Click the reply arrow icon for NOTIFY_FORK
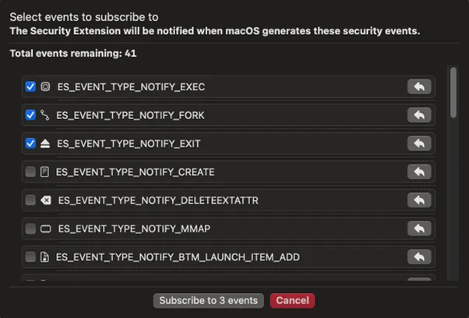 pos(419,115)
